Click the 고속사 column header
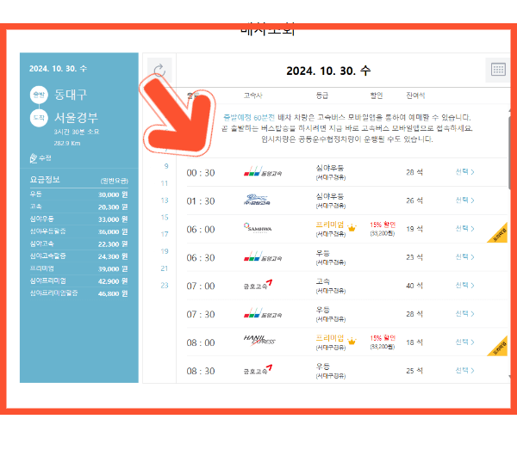517x450 pixels. click(x=252, y=96)
